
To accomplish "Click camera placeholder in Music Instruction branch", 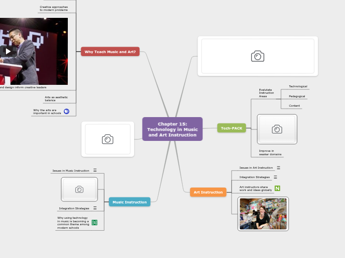I will click(79, 189).
